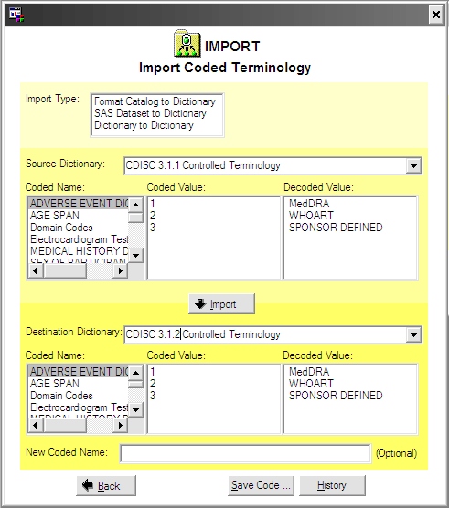449x508 pixels.
Task: Open the Save Code dialog
Action: coord(261,485)
